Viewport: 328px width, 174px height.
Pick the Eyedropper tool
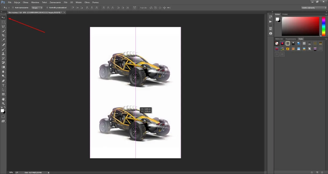(3, 40)
